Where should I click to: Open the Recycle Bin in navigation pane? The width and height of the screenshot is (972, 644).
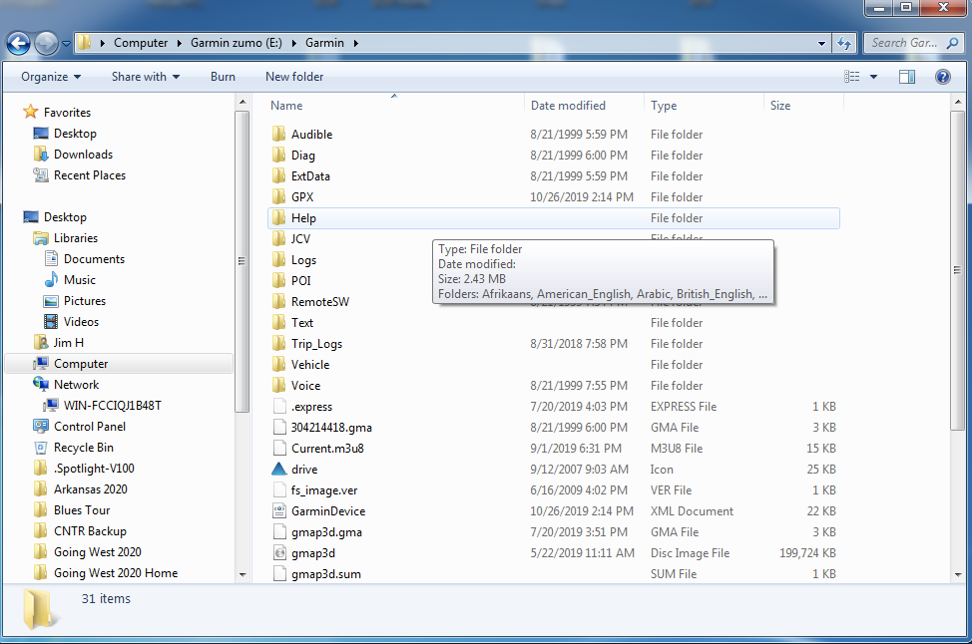(x=83, y=448)
